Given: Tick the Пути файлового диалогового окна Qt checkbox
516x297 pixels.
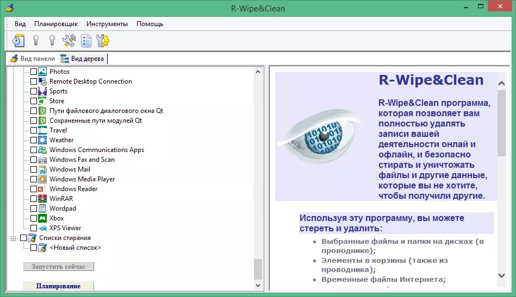Looking at the screenshot, I should point(34,111).
